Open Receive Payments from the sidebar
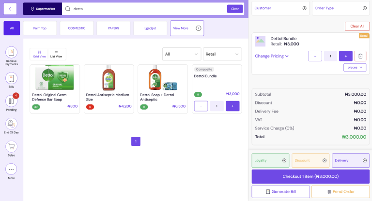Screen dimensions: 372x201 [11, 53]
